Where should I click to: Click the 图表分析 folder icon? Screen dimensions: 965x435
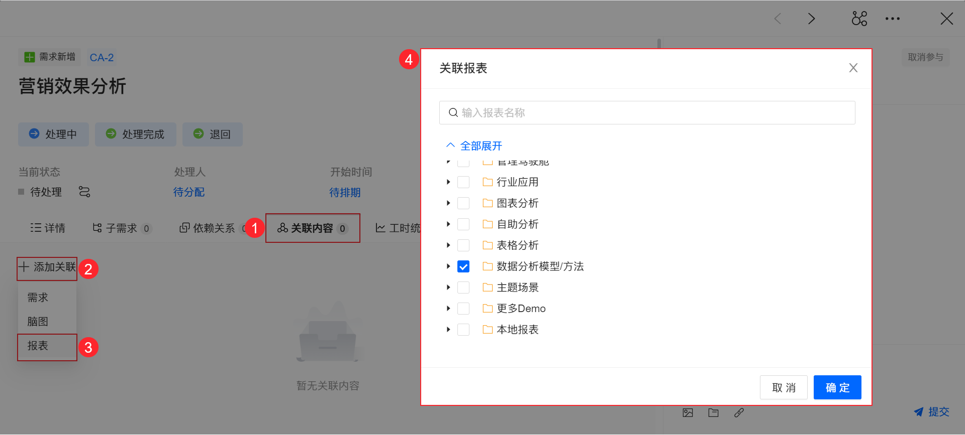[488, 203]
